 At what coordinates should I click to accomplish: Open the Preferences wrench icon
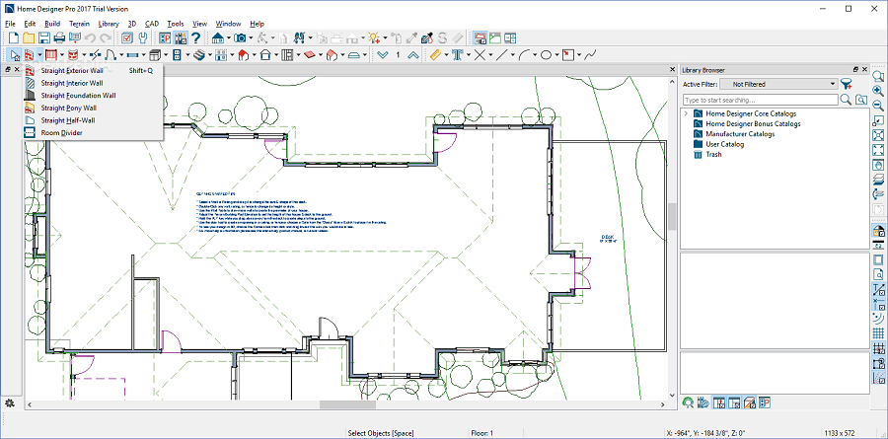pyautogui.click(x=143, y=37)
